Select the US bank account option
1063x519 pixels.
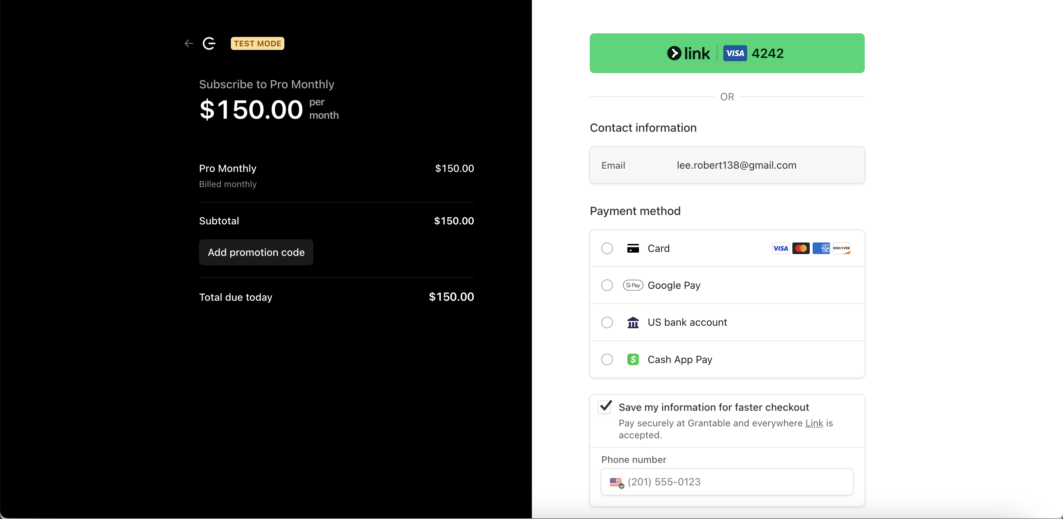(x=607, y=322)
